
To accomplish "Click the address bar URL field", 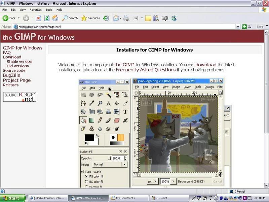I will 124,27.
